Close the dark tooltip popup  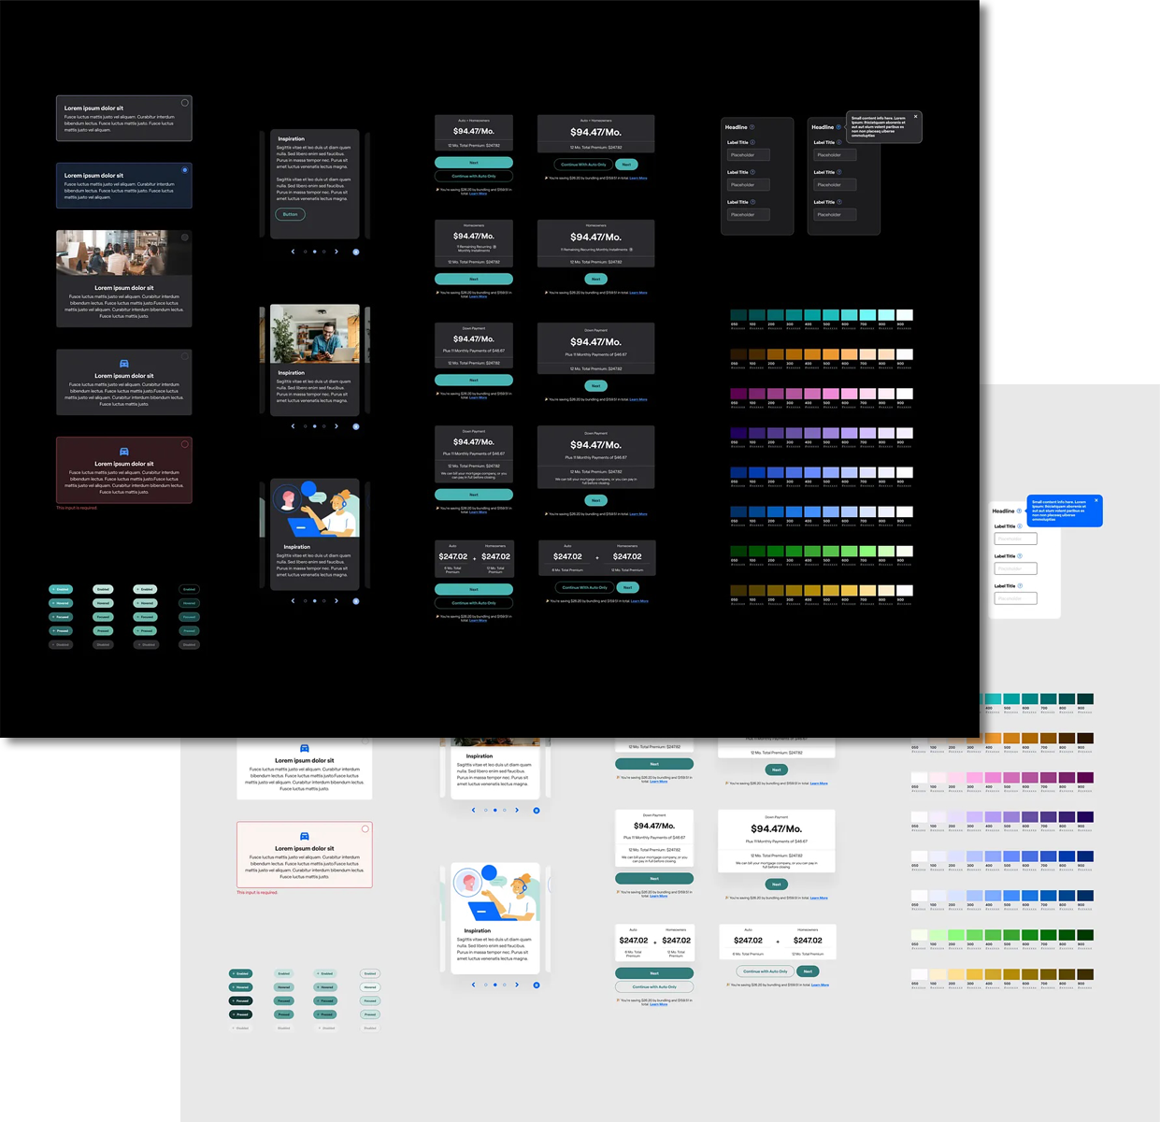tap(915, 117)
